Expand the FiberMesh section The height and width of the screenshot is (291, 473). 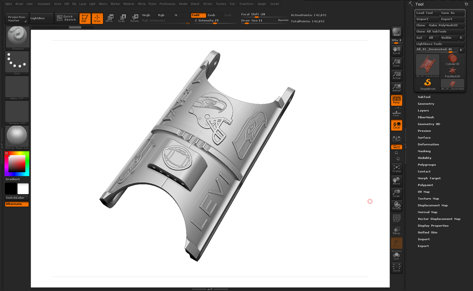point(426,117)
